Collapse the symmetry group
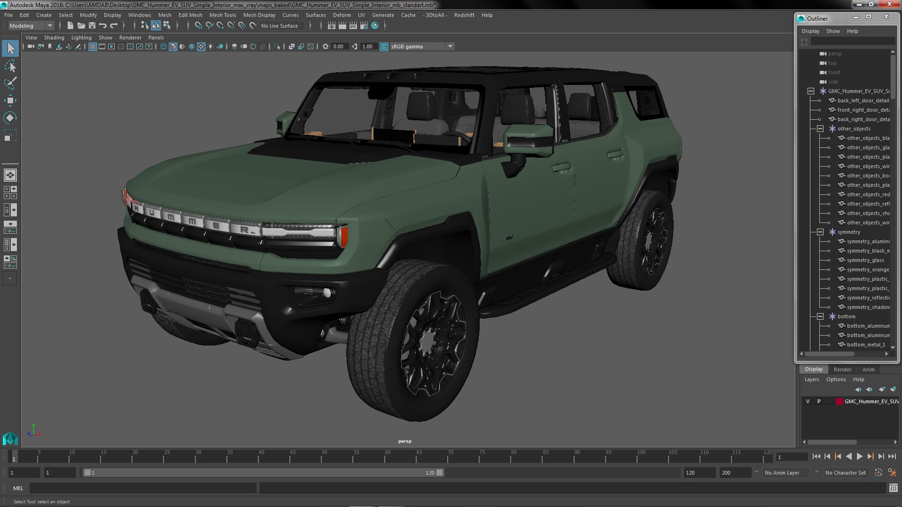 pos(820,232)
